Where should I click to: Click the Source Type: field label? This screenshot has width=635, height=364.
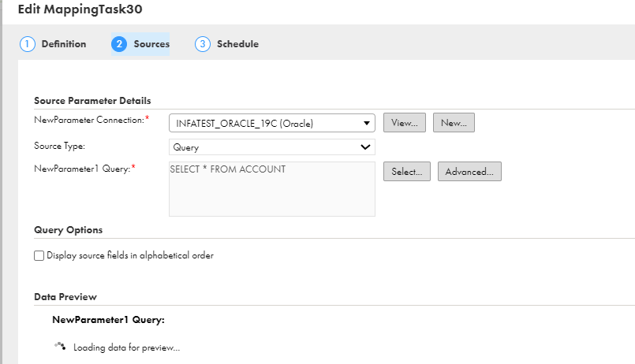click(x=59, y=146)
